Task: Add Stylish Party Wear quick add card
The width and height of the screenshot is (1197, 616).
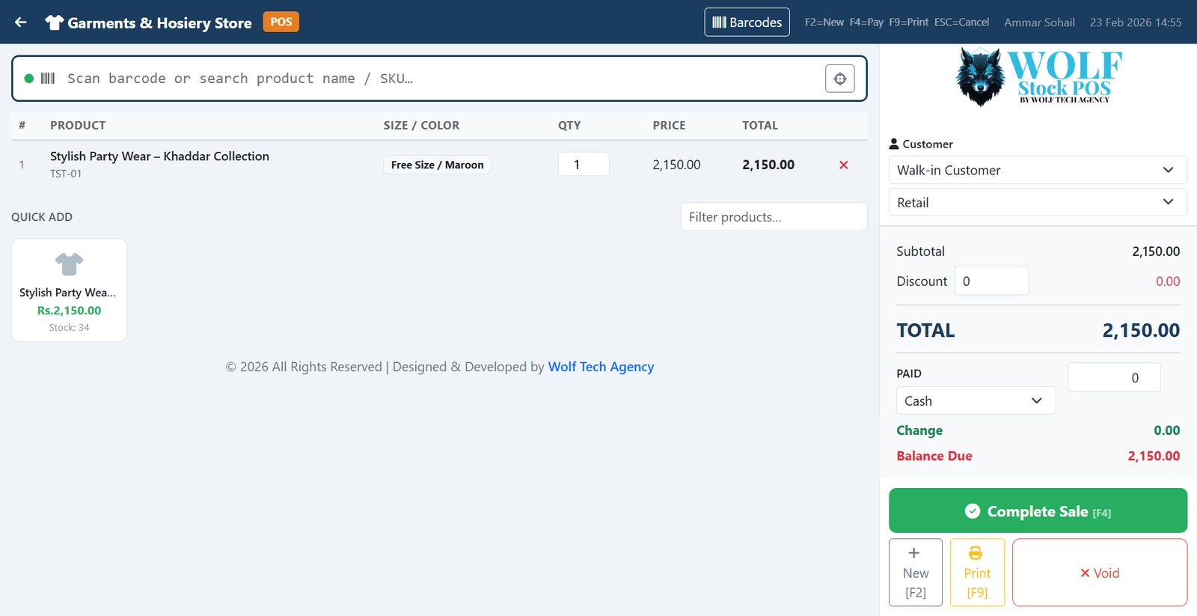Action: (x=69, y=290)
